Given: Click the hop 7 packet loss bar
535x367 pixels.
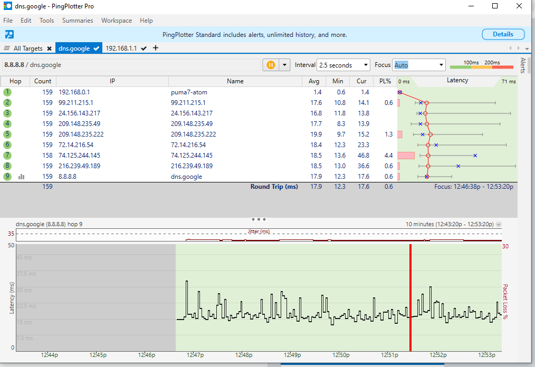Looking at the screenshot, I should tap(406, 156).
